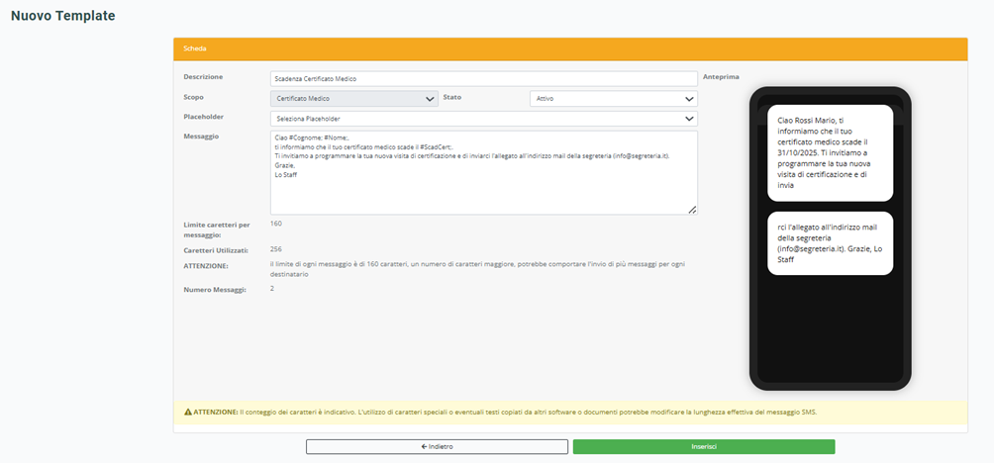Click the left arrow icon in Indietro

click(424, 447)
